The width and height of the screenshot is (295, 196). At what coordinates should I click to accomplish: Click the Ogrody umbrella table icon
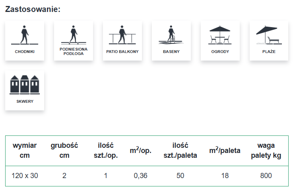pos(220,35)
